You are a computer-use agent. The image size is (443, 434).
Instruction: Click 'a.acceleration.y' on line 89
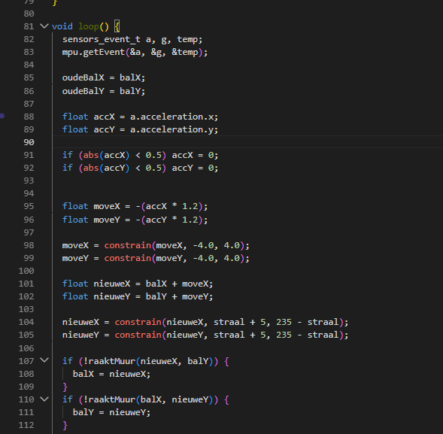tap(171, 129)
